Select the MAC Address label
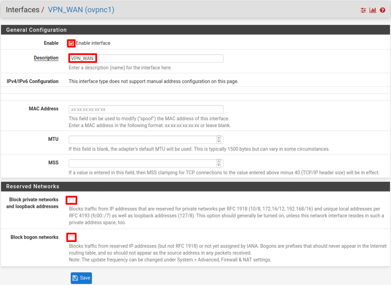391x285 pixels. tap(43, 109)
